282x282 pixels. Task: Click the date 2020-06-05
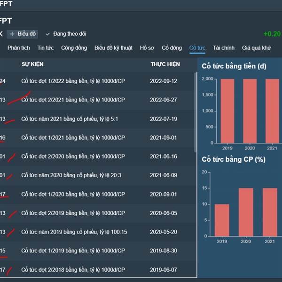pyautogui.click(x=164, y=213)
